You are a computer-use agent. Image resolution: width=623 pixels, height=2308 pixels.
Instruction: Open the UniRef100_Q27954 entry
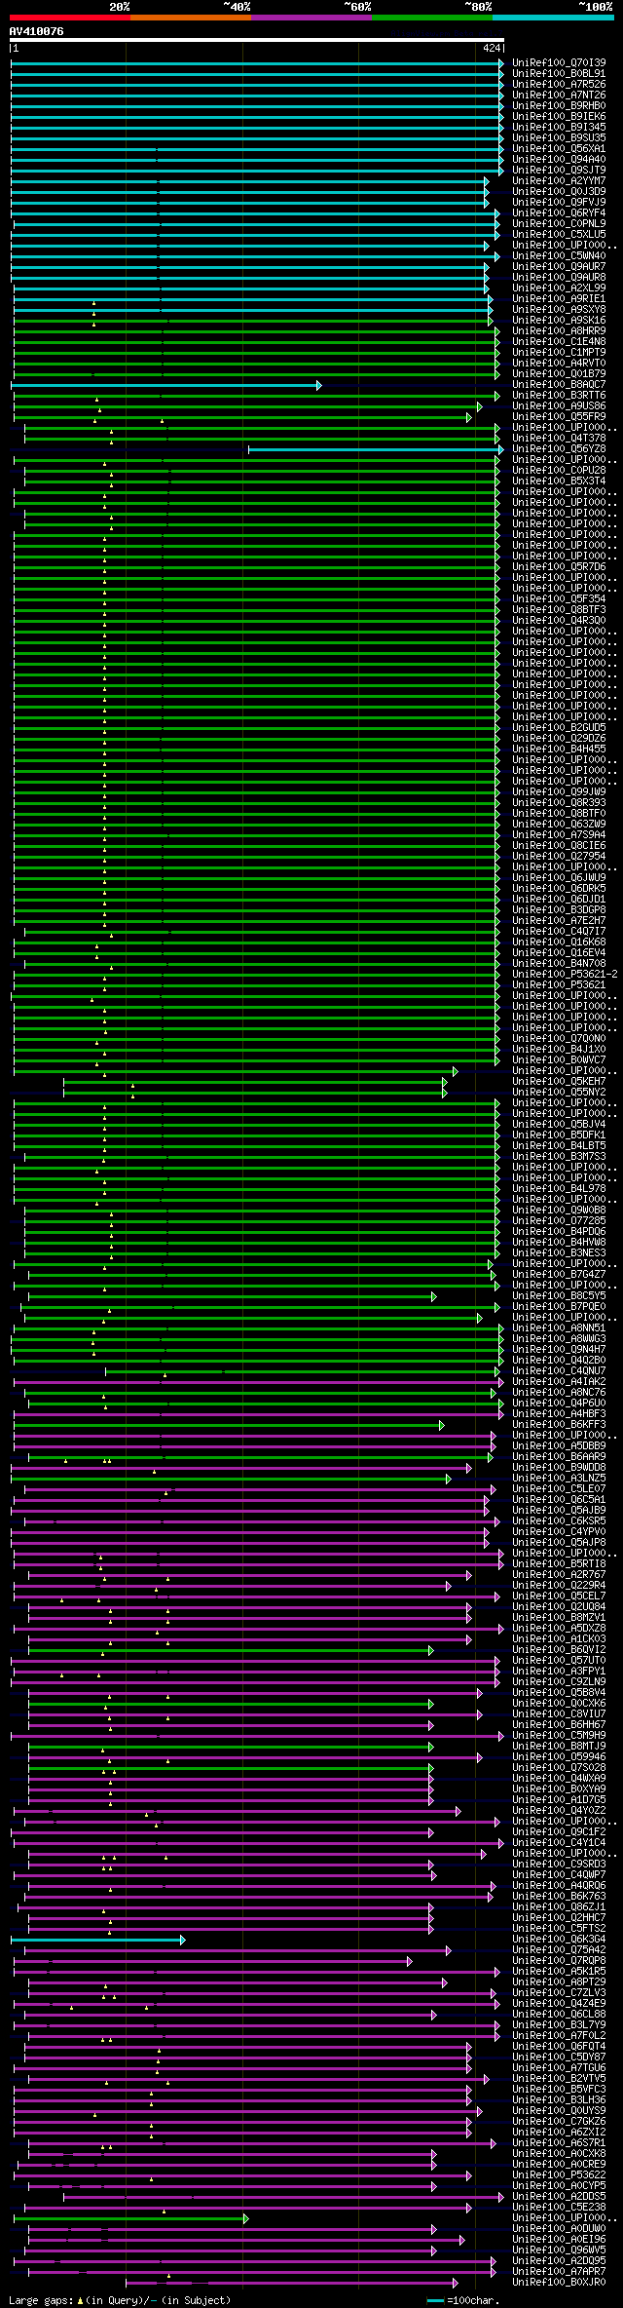click(559, 856)
